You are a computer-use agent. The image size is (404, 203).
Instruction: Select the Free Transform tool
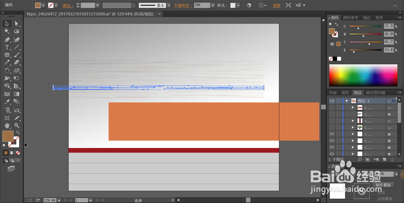pos(17,78)
